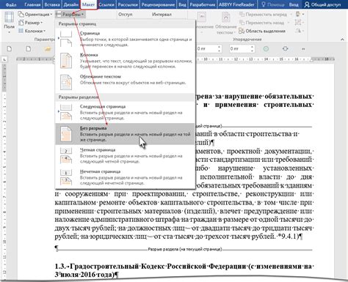Click the Помощь lightbulb search box
The width and height of the screenshot is (348, 282).
tap(272, 4)
